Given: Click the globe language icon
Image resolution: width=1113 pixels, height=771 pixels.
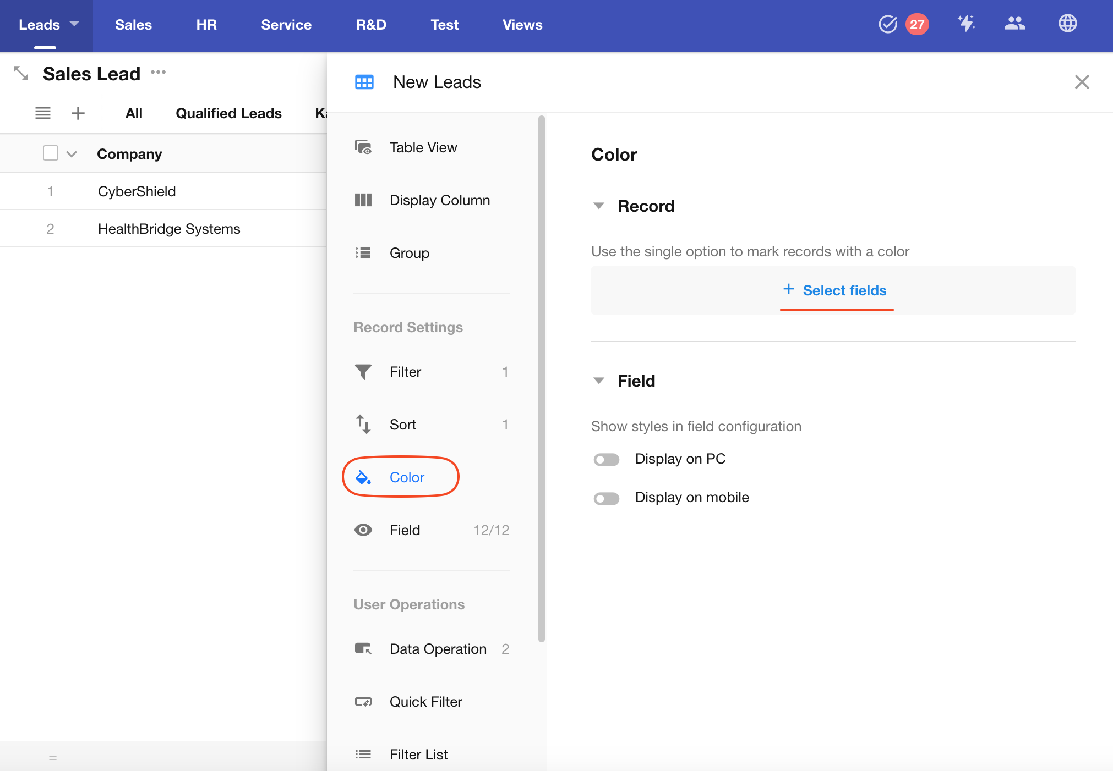Looking at the screenshot, I should pos(1067,24).
